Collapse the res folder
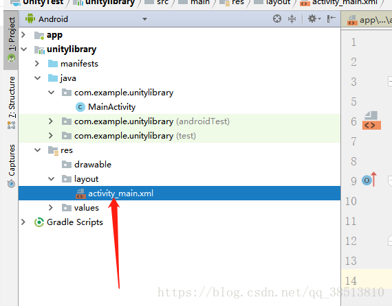Image resolution: width=392 pixels, height=306 pixels. [x=38, y=150]
